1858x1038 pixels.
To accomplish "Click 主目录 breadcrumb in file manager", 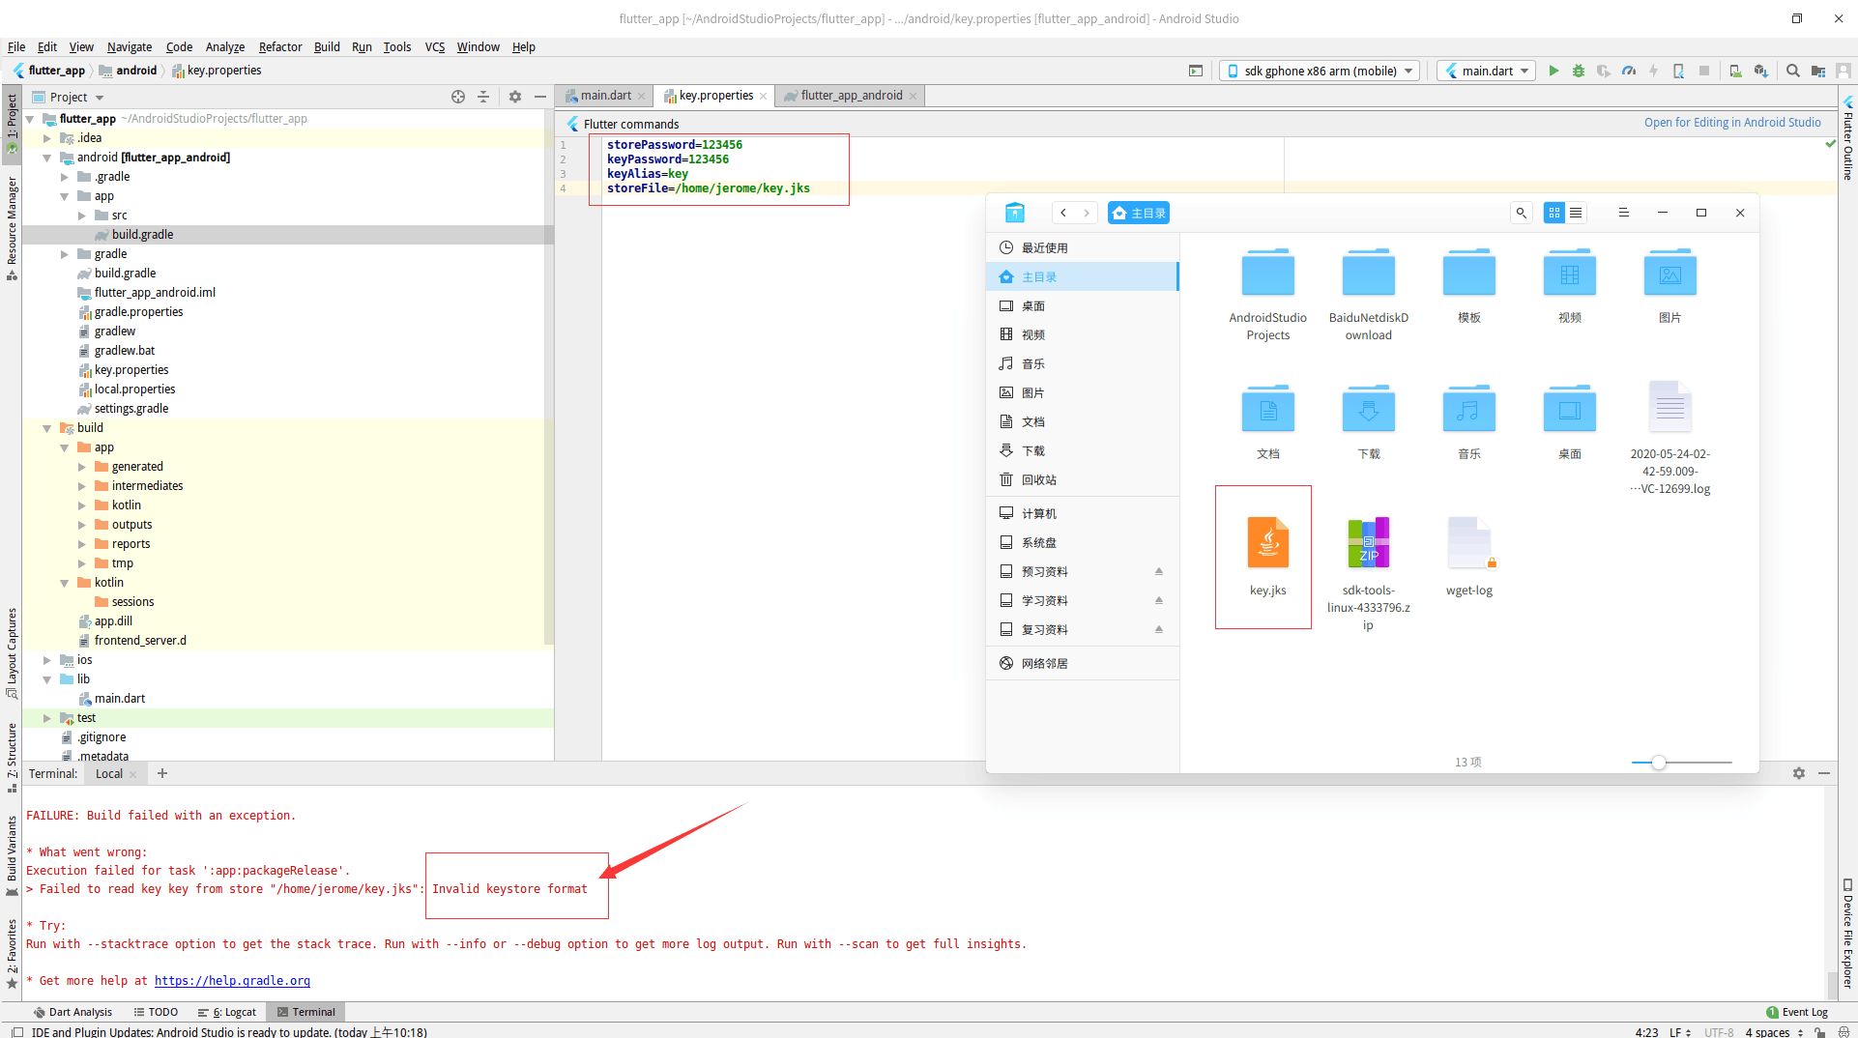I will point(1139,213).
